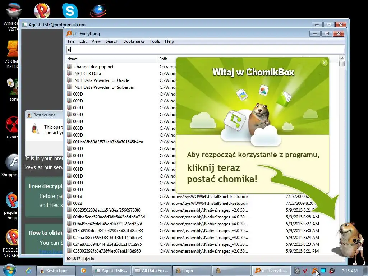Image resolution: width=368 pixels, height=276 pixels.
Task: Select the 013a0910def084b04290c8d8a1d8a033 result
Action: [x=108, y=230]
